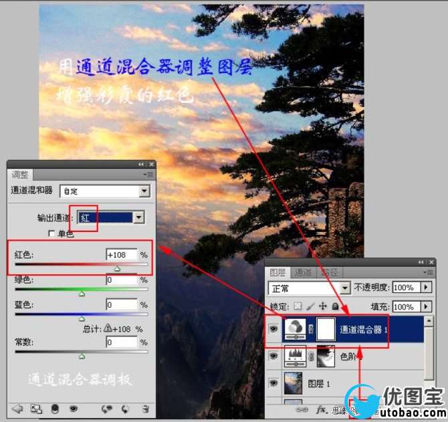Toggle adjustment layer visibility eye icon in Adjustments panel

(x=74, y=408)
